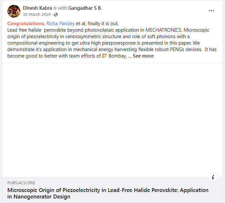Open Dinesh Kabra's profile picture
Image resolution: width=225 pixels, height=203 pixels.
pyautogui.click(x=14, y=11)
